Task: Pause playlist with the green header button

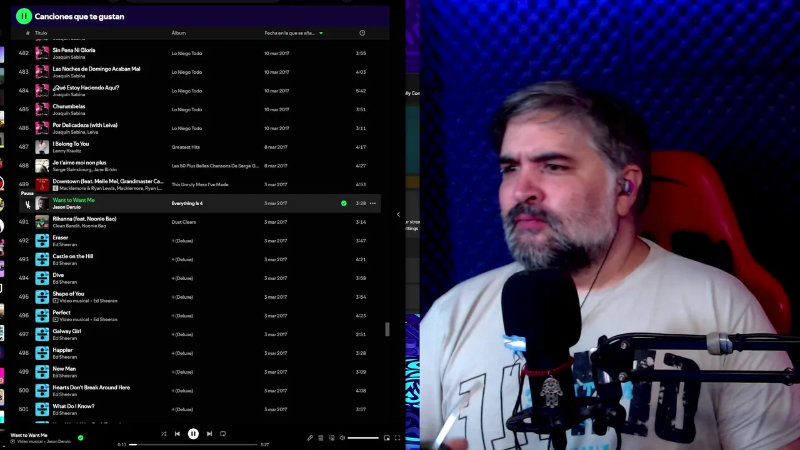Action: coord(24,16)
